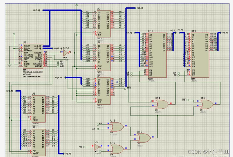Click the 62256 value label under U12
The image size is (233, 157).
(151, 79)
